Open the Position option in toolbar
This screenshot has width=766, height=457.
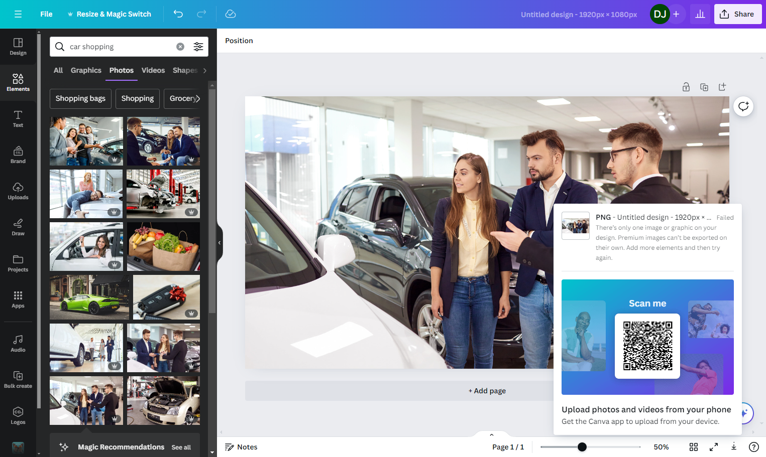(239, 41)
